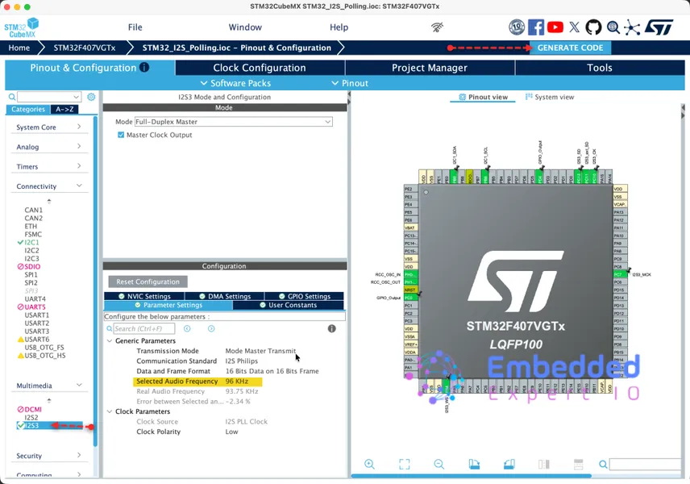
Task: Open the Facebook link icon
Action: [x=536, y=27]
